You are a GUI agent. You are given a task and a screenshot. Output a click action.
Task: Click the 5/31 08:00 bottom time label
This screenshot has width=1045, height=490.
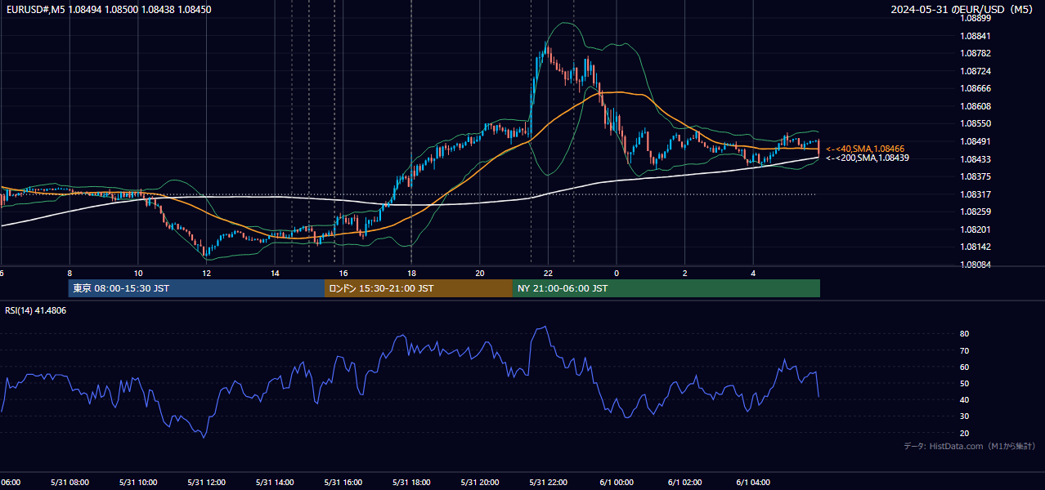[x=70, y=483]
